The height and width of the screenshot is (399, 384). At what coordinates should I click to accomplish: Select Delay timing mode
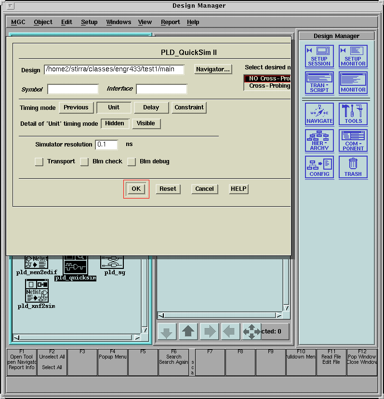[151, 107]
